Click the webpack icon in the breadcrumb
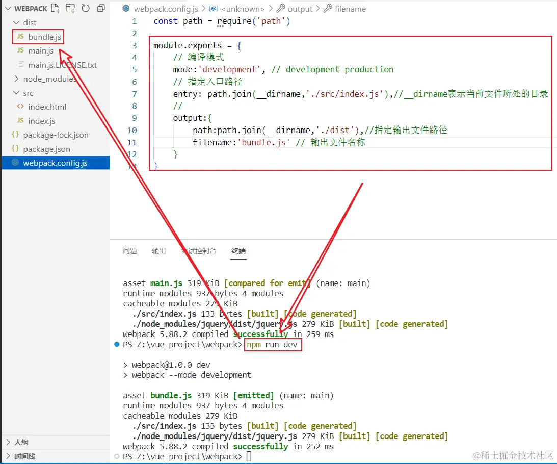 [126, 9]
